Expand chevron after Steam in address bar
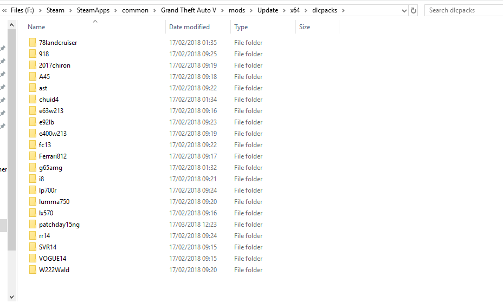This screenshot has width=503, height=303. point(70,11)
